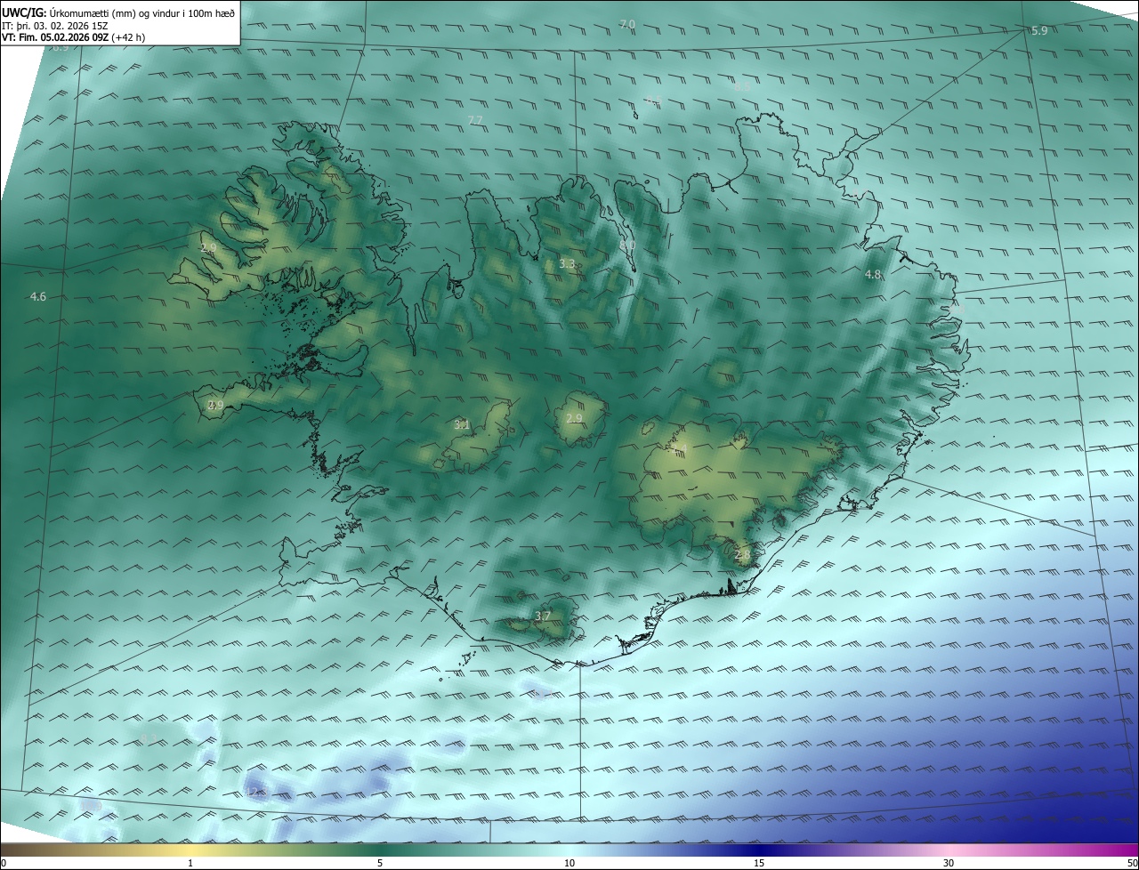Click the 7.7 value label on the map
The image size is (1139, 870).
475,120
